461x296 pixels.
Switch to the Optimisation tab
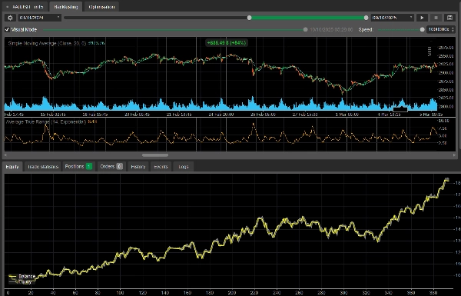[x=101, y=7]
